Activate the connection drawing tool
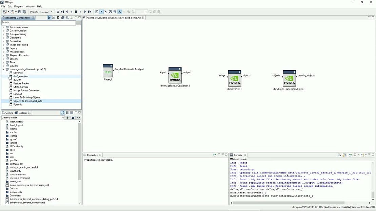This screenshot has width=376, height=211. coord(105,11)
